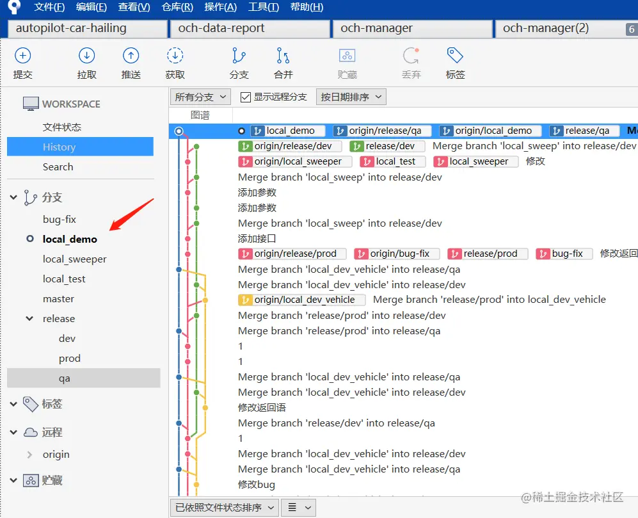Image resolution: width=638 pixels, height=518 pixels.
Task: Select the prod branch under release
Action: pos(70,359)
